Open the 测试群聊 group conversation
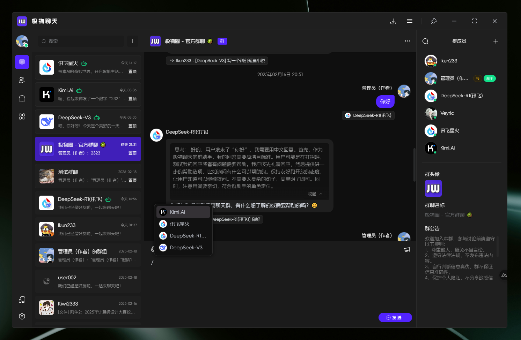This screenshot has height=340, width=521. coord(88,176)
